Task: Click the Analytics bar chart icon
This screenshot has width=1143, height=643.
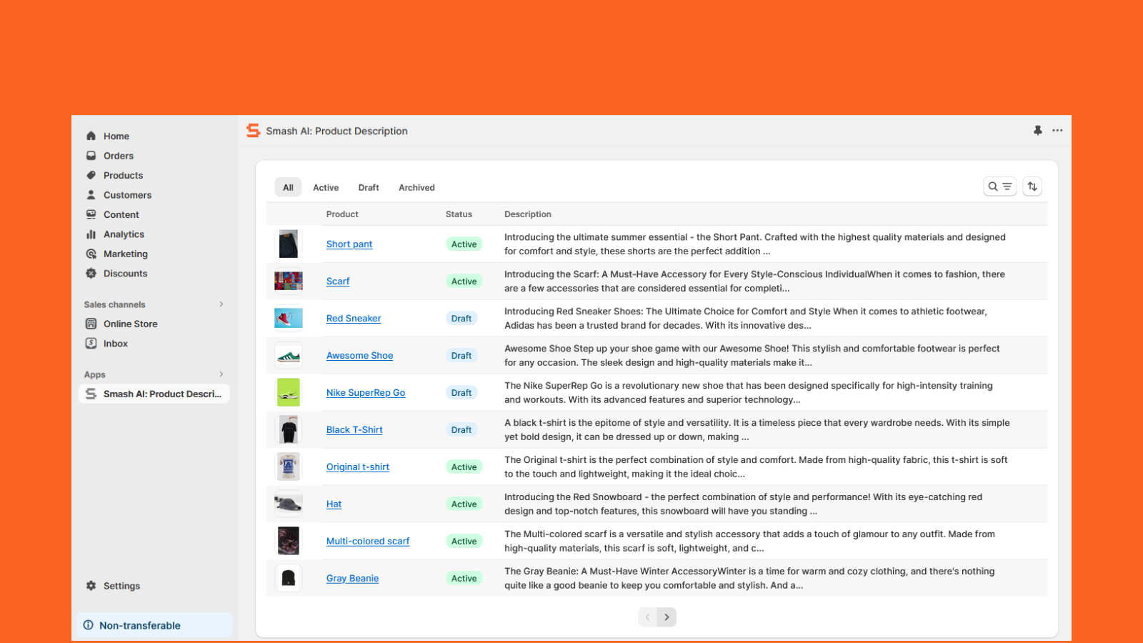Action: coord(91,234)
